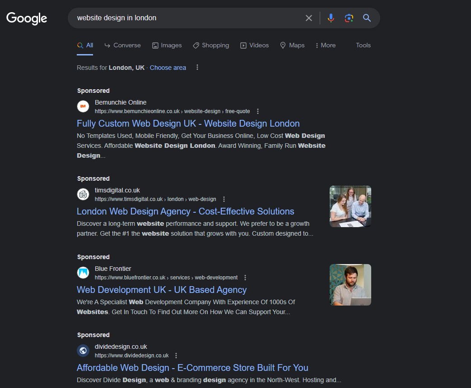The width and height of the screenshot is (471, 388).
Task: Open 'Fully Custom Web Design UK' result
Action: tap(188, 123)
